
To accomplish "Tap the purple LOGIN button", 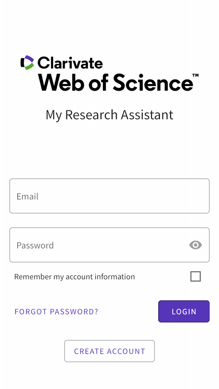I will tap(184, 311).
